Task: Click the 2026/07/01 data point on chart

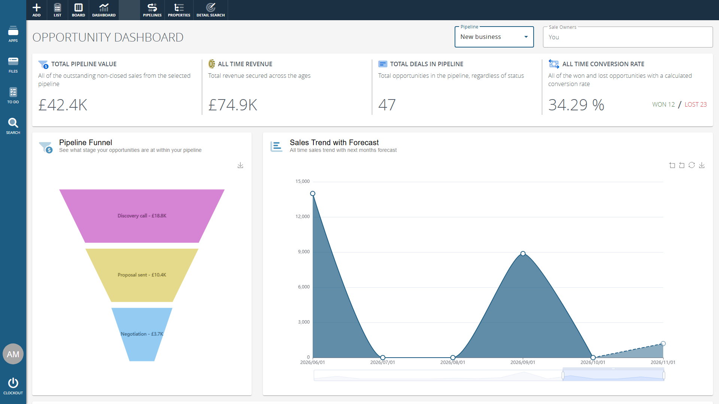Action: point(383,358)
